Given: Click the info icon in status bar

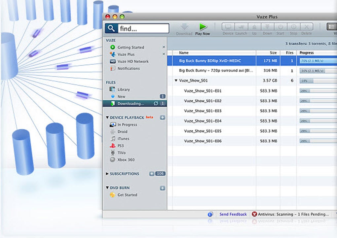Looking at the screenshot, I should coord(210,214).
